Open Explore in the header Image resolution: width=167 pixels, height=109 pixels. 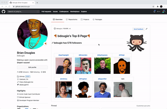coord(84,12)
